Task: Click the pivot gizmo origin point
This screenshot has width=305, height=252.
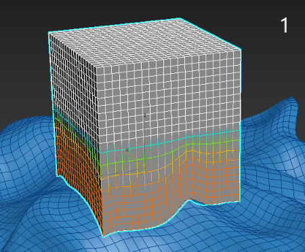Action: [x=144, y=168]
